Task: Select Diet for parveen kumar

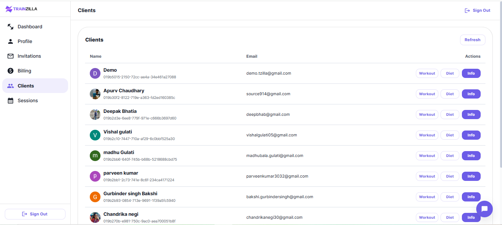Action: (449, 176)
